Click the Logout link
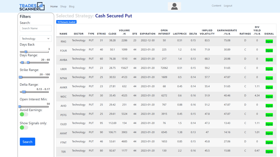This screenshot has height=157, width=280. (x=228, y=6)
